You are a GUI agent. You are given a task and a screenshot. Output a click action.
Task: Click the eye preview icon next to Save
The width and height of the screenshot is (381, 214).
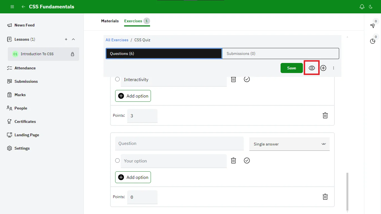(312, 68)
